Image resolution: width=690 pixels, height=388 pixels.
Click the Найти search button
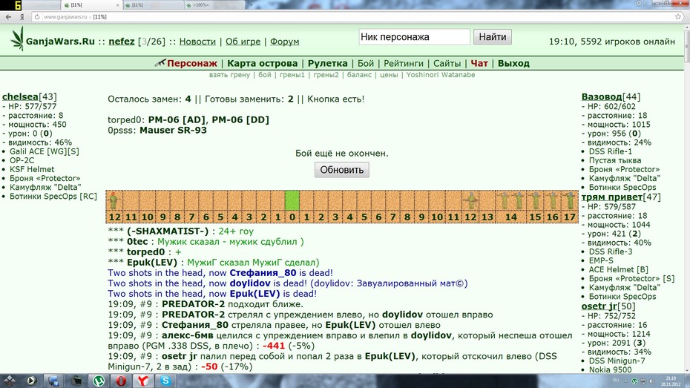[x=493, y=36]
